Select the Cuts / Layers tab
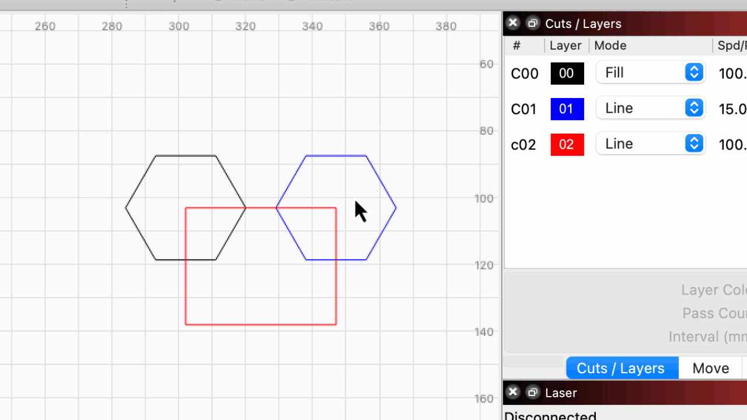Screen dimensions: 747x420 point(621,368)
